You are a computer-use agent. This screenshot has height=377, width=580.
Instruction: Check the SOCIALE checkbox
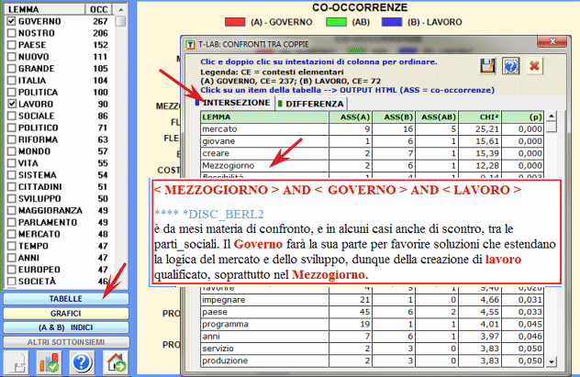pyautogui.click(x=11, y=116)
